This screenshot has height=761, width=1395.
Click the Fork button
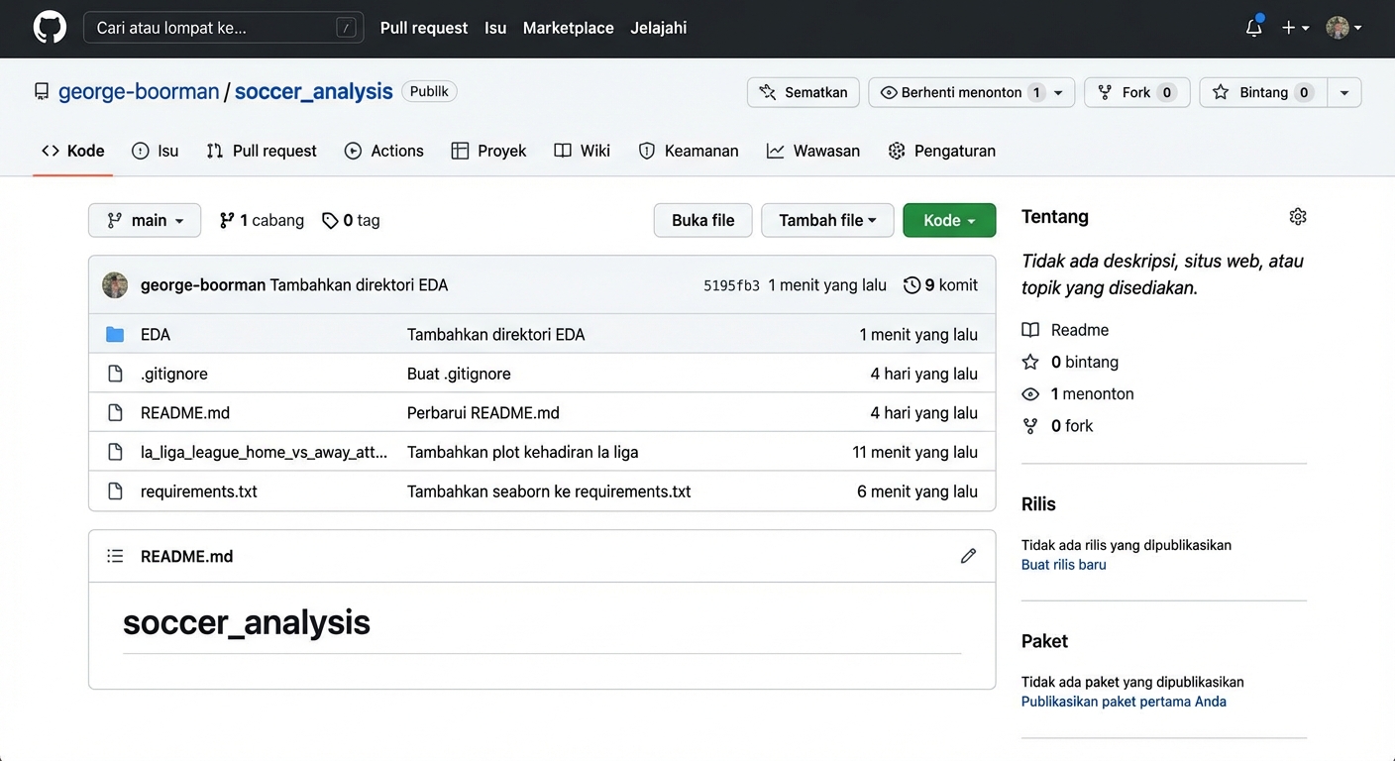point(1137,92)
